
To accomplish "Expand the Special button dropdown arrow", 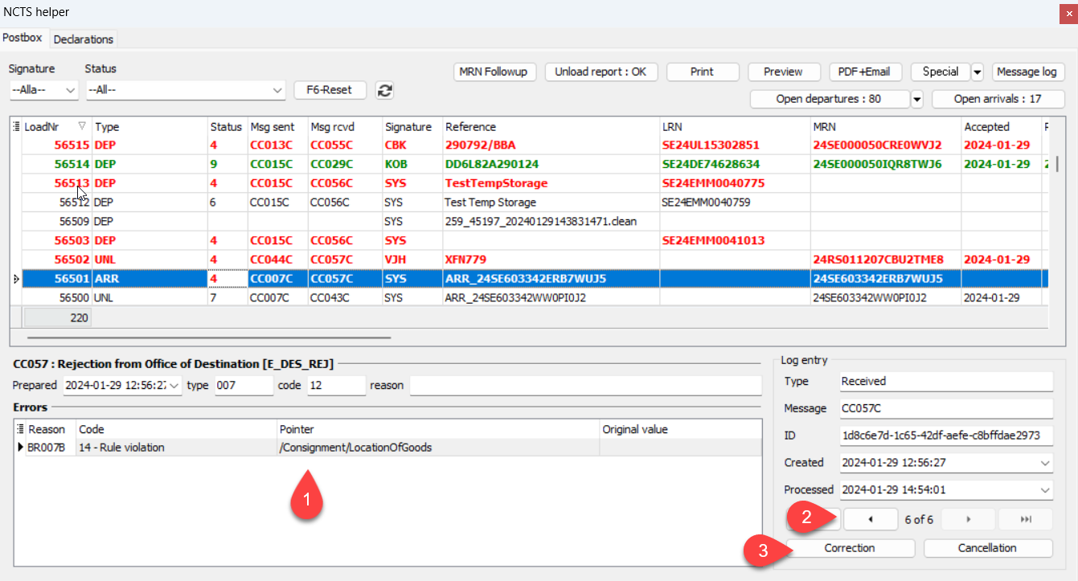I will pos(978,72).
